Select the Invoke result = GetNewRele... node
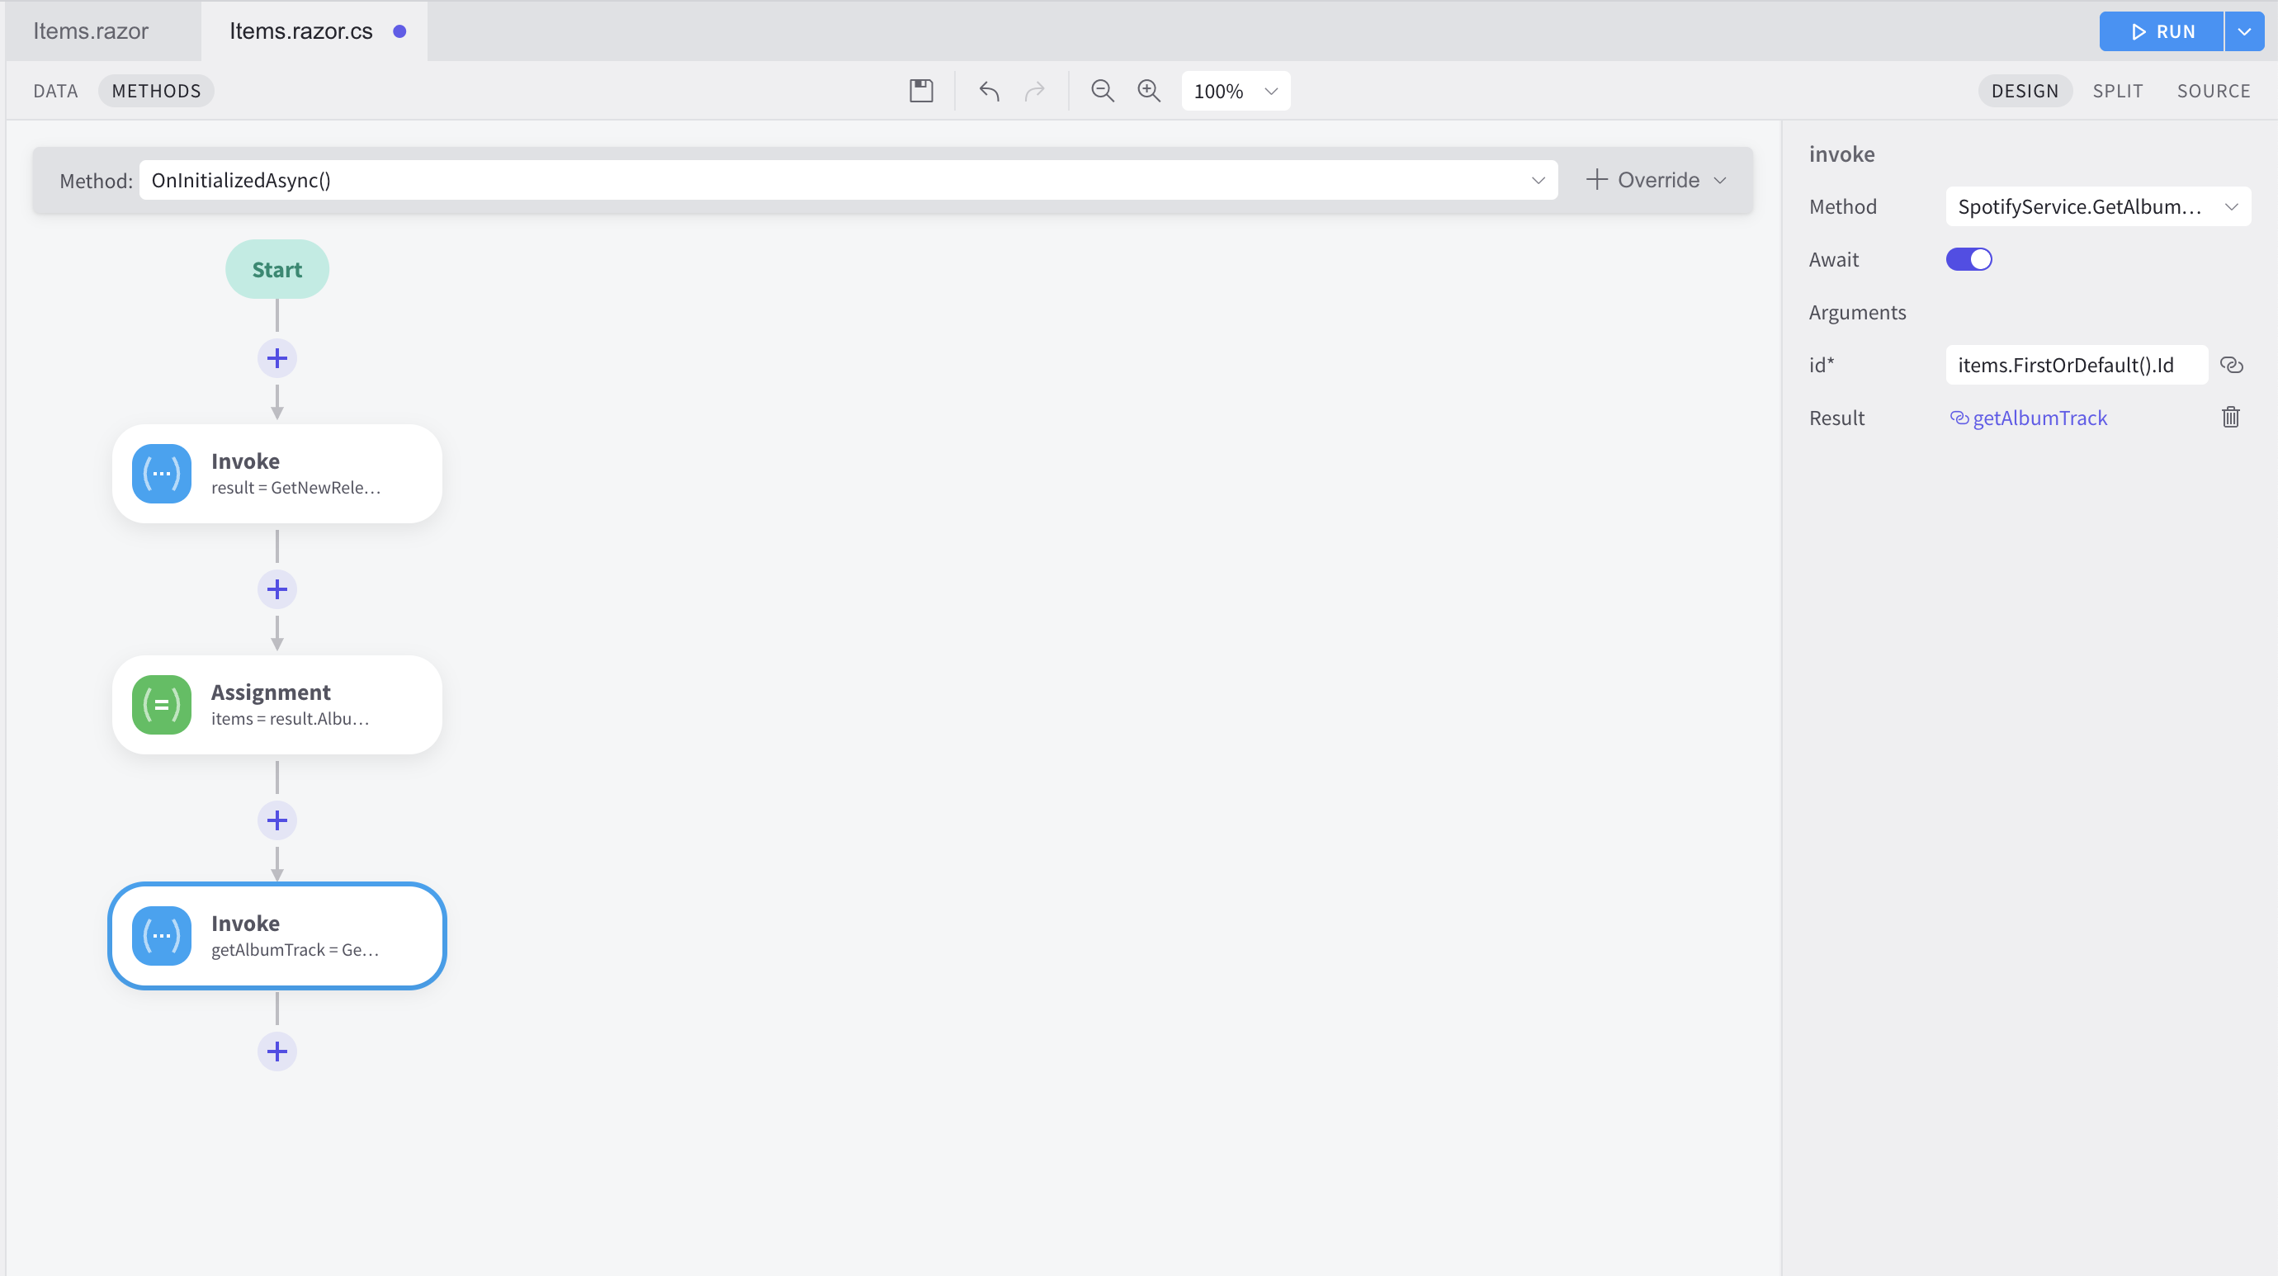Viewport: 2278px width, 1276px height. (x=276, y=473)
